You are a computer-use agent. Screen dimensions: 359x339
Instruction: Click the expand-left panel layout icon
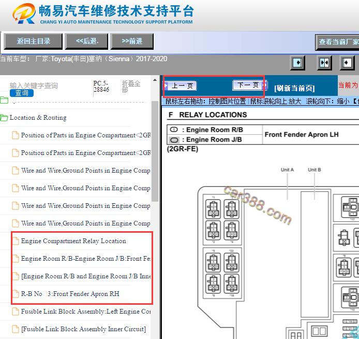[347, 62]
